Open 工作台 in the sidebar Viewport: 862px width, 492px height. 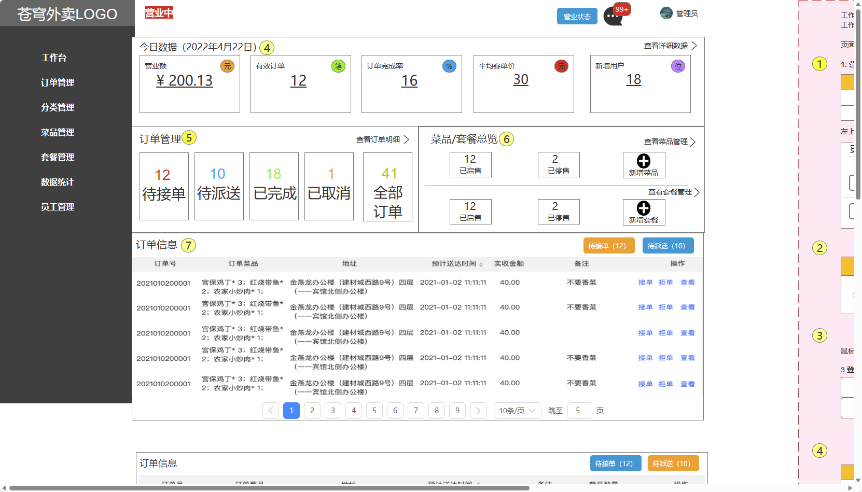click(x=54, y=58)
